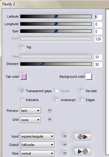The width and height of the screenshot is (109, 157).
Task: Open the Output half-polar dropdown
Action: tap(37, 145)
